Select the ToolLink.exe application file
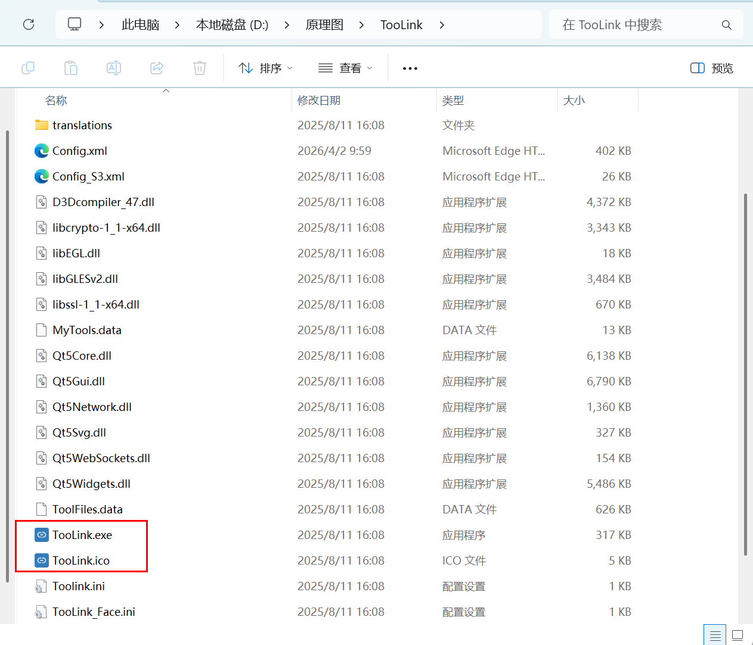 [x=82, y=535]
